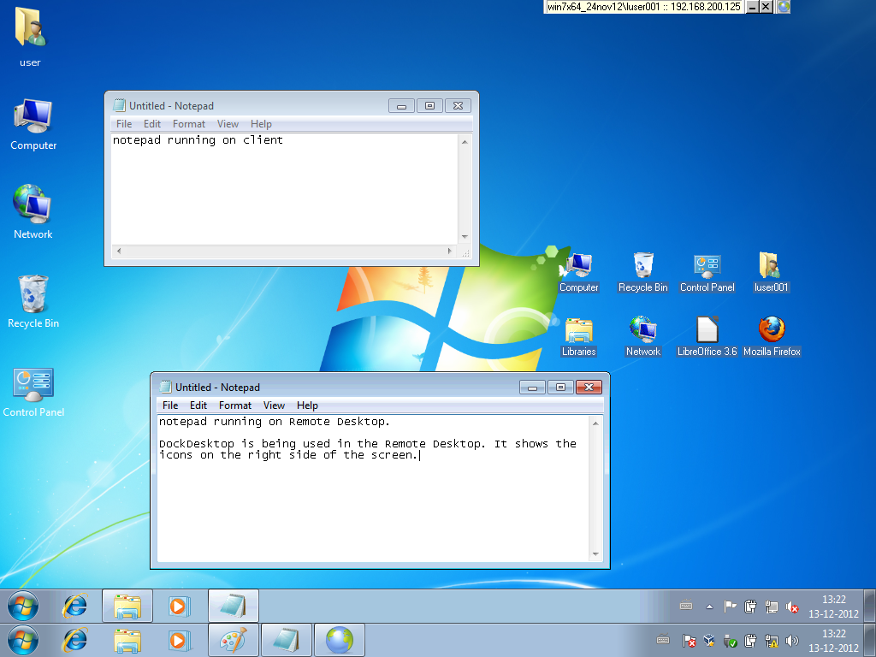Open Format menu in the Remote Desktop Notepad

tap(234, 405)
